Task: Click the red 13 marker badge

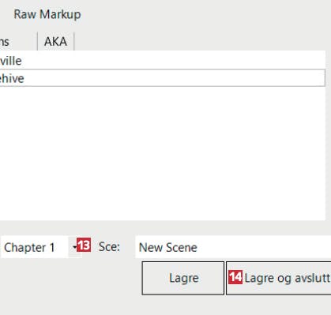Action: [84, 245]
